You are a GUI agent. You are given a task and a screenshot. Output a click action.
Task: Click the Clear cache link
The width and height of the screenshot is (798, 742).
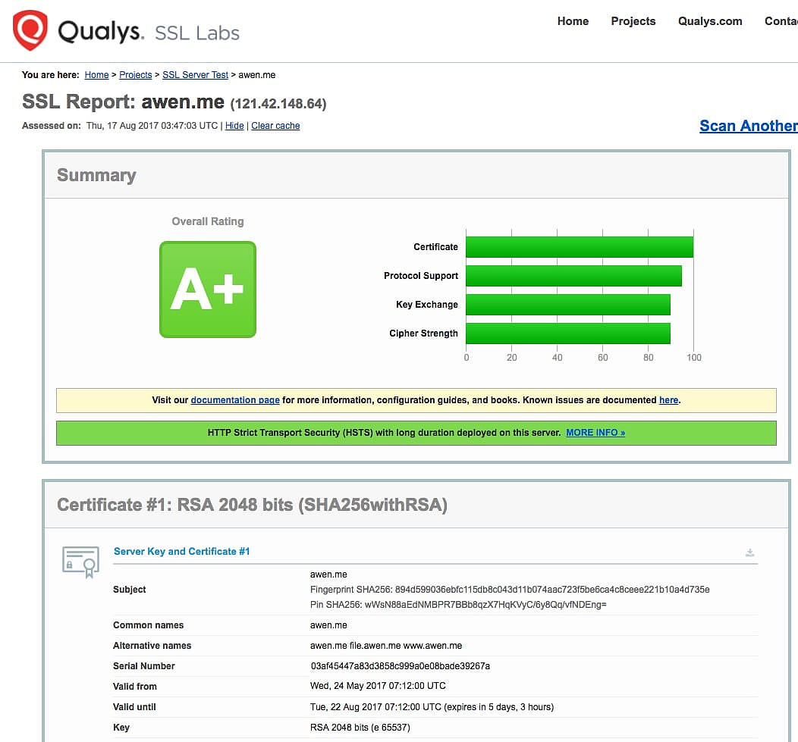(x=275, y=126)
